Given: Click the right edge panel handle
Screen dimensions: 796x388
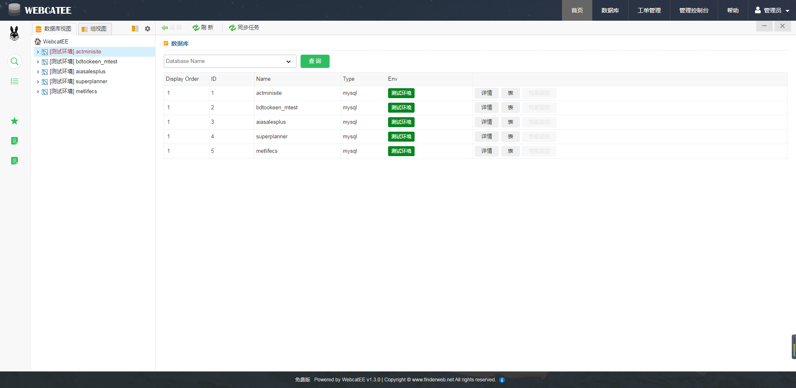Looking at the screenshot, I should point(794,347).
